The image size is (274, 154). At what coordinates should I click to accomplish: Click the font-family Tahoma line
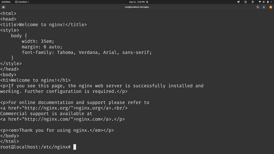[x=86, y=52]
